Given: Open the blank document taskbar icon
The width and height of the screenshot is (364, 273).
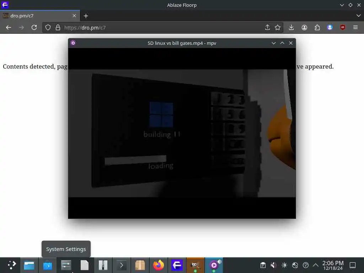Looking at the screenshot, I should [85, 265].
